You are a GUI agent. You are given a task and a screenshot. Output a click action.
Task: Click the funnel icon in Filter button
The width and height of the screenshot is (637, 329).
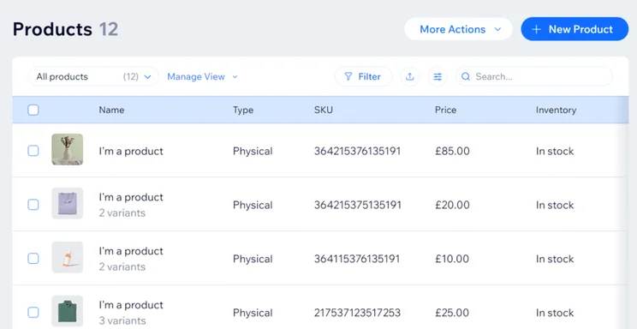[348, 76]
